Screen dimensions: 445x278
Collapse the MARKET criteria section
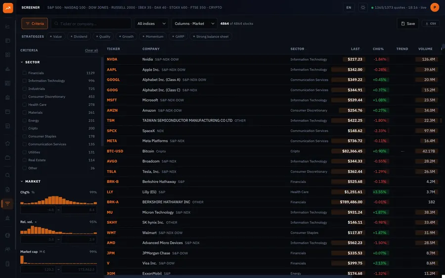tap(30, 182)
